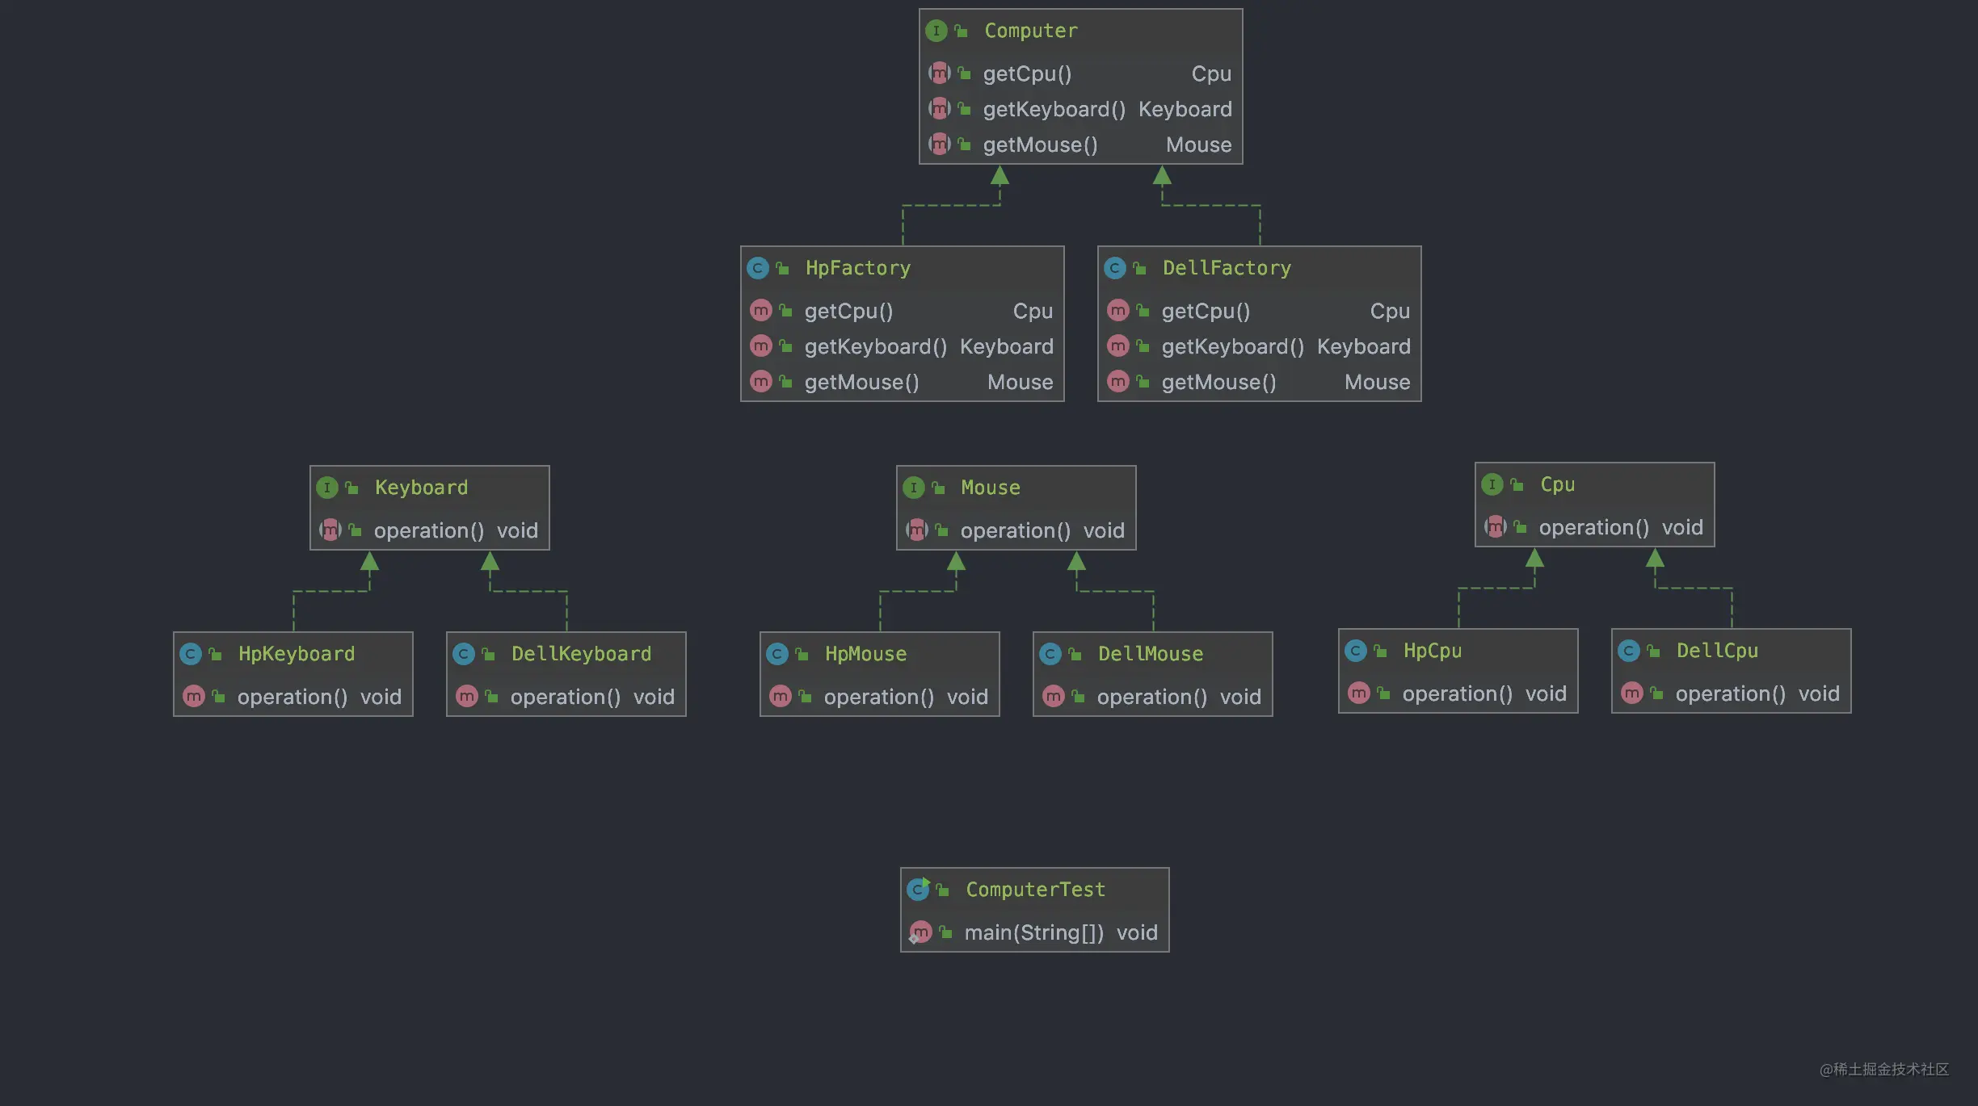Click the void return type in ComputerTest
Screen dimensions: 1978x1106
(x=1138, y=933)
